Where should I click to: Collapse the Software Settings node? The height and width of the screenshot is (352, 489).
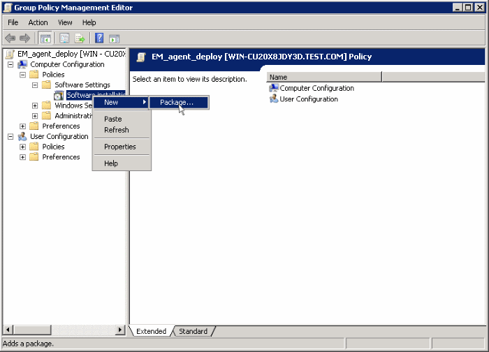(35, 85)
